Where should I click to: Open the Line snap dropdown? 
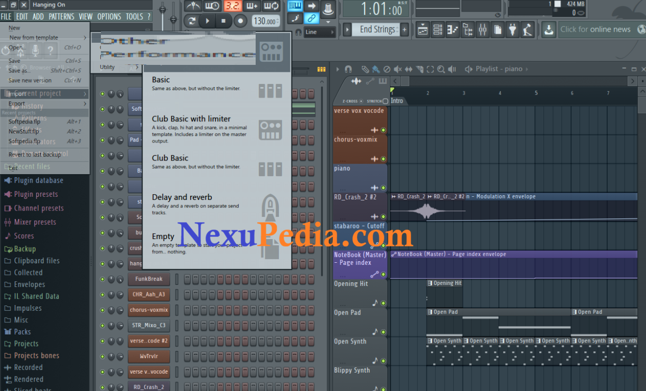pos(320,32)
